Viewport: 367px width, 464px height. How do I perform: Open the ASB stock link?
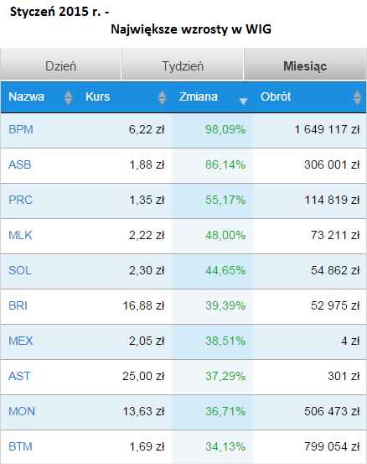coord(20,164)
